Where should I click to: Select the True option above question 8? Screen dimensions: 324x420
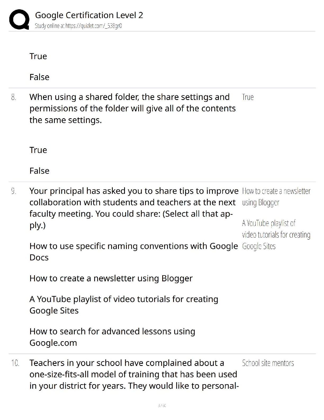point(38,56)
